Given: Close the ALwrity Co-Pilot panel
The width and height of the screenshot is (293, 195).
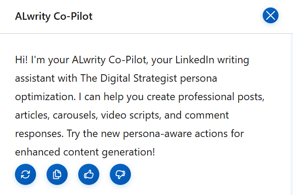Looking at the screenshot, I should tap(271, 16).
